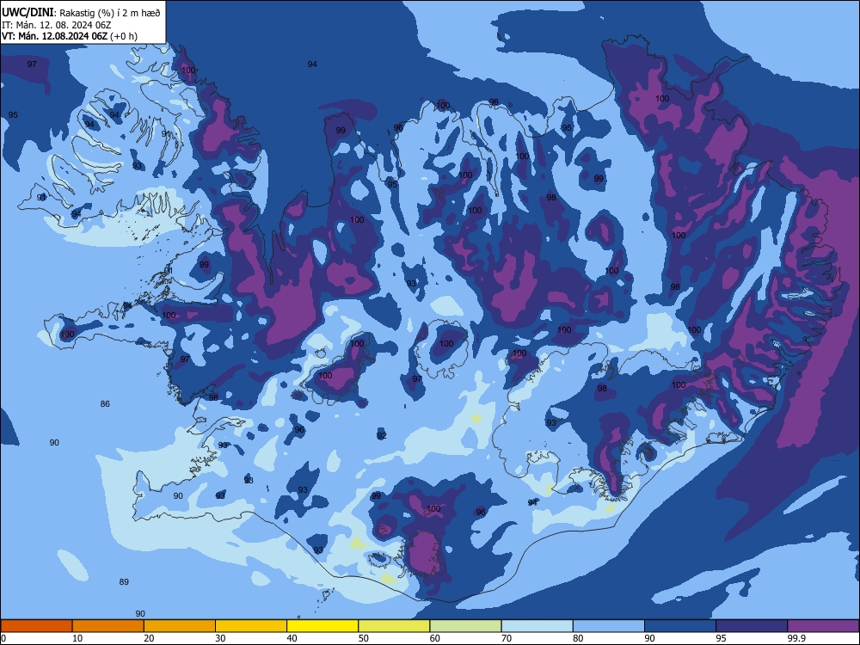Click the indigo 95–99.9 legend swatch
This screenshot has height=645, width=860.
click(x=752, y=626)
